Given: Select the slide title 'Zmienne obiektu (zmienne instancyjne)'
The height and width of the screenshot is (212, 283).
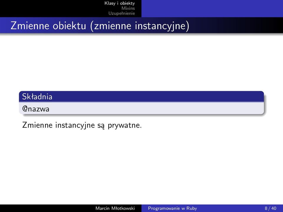Looking at the screenshot, I should pyautogui.click(x=100, y=26).
